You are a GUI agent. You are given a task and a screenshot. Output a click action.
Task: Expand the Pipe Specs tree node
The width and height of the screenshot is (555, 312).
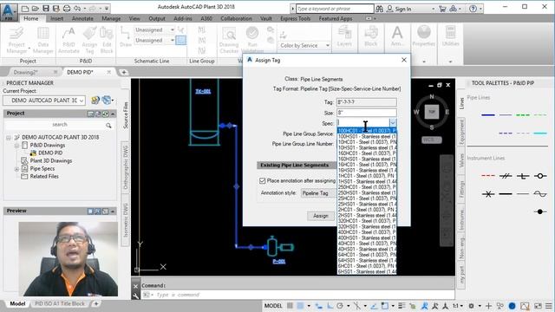[x=16, y=169]
